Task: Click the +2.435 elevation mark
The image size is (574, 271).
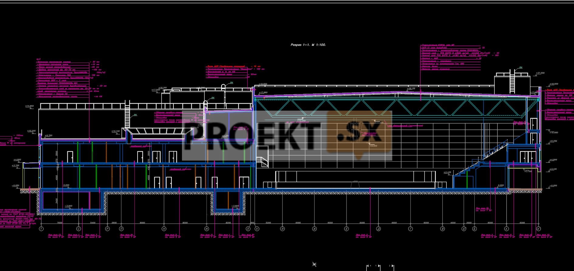Action: (447, 173)
